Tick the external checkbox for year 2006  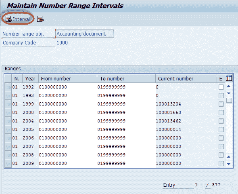221,138
